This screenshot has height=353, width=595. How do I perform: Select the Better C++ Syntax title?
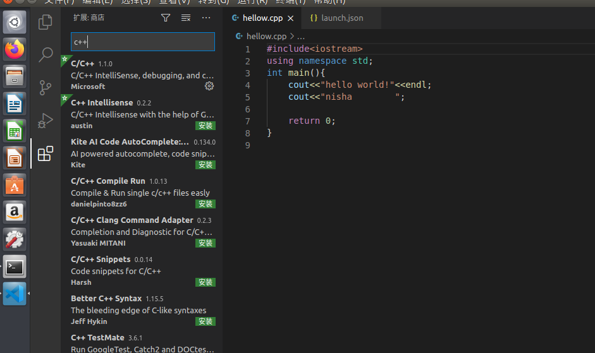point(106,299)
